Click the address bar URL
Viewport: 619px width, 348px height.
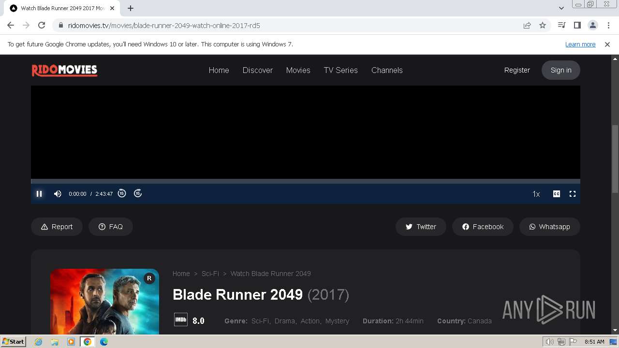pyautogui.click(x=164, y=25)
